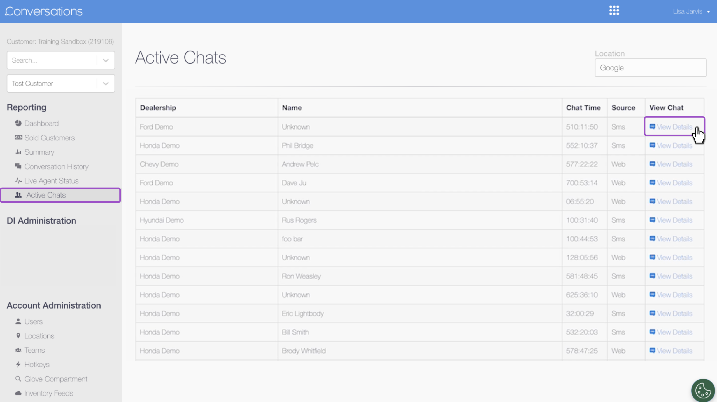View Details for chat timed 625:36:10
This screenshot has height=402, width=717.
(x=674, y=295)
